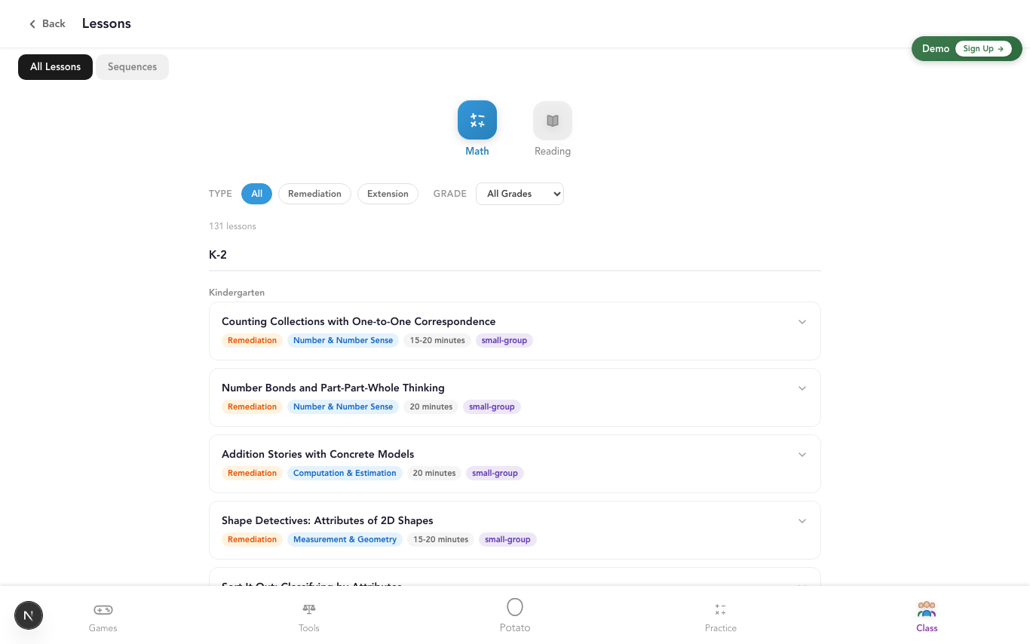
Task: Open the profile avatar in the corner
Action: pos(29,615)
